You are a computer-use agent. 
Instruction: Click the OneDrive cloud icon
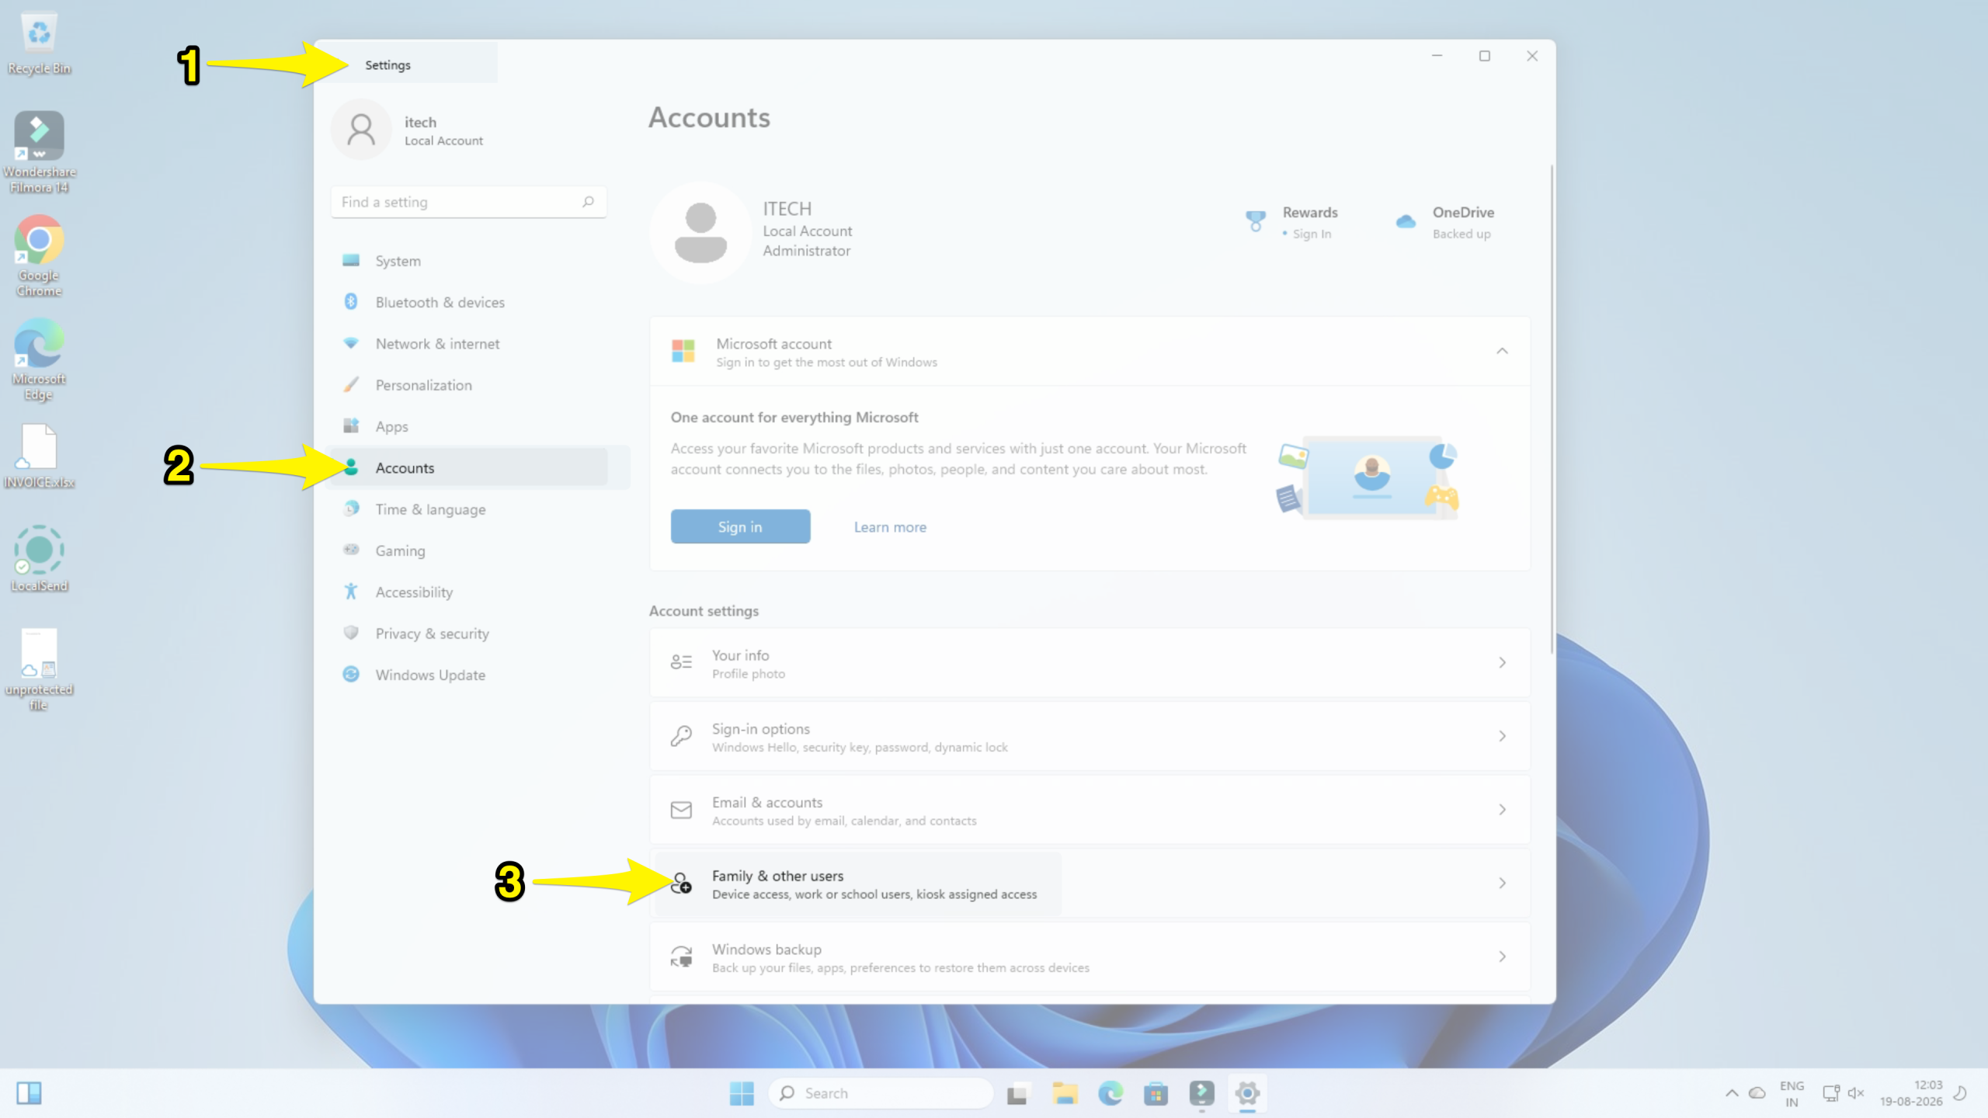click(x=1406, y=221)
